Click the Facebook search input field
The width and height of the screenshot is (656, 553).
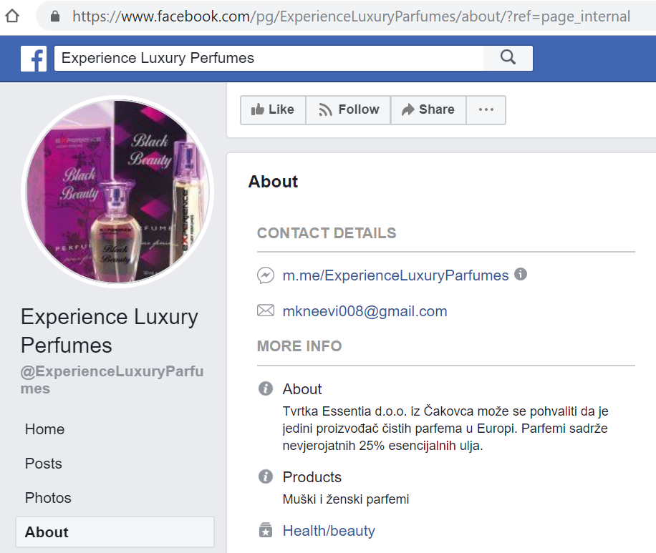coord(269,58)
